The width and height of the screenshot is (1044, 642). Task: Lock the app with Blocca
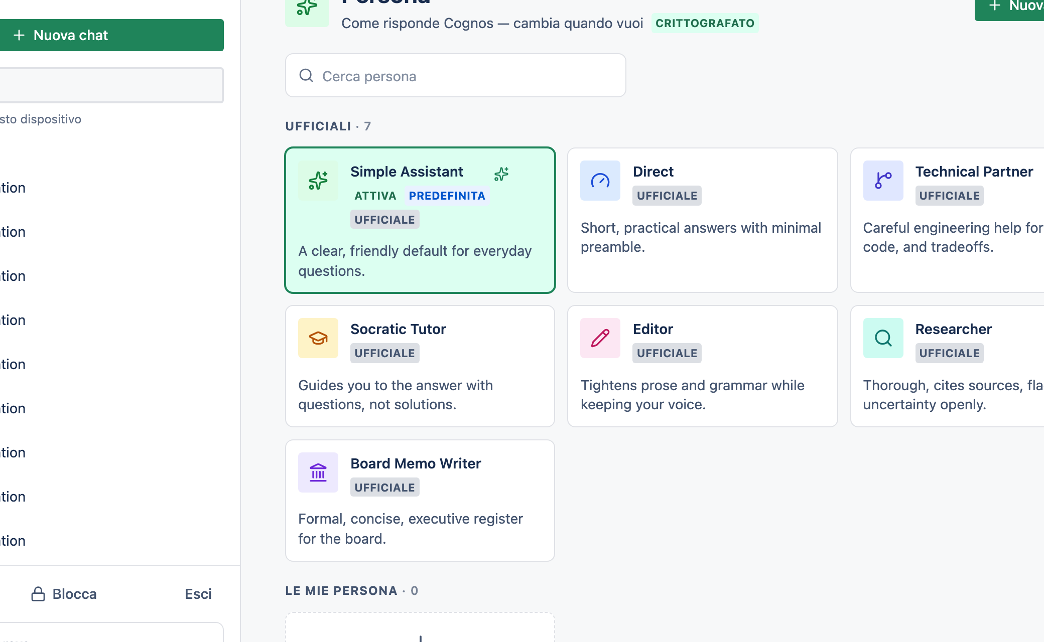[64, 594]
